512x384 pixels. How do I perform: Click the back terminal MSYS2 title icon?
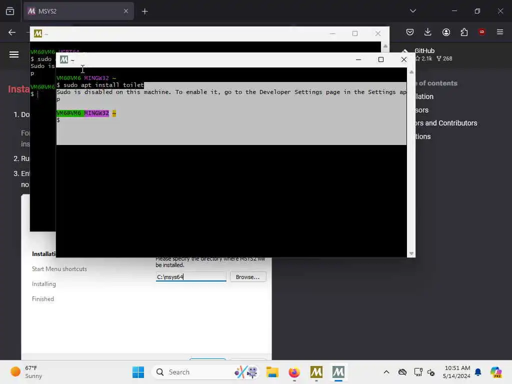tap(38, 33)
